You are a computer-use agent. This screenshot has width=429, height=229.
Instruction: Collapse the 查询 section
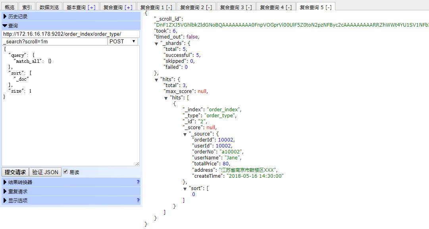pos(71,26)
